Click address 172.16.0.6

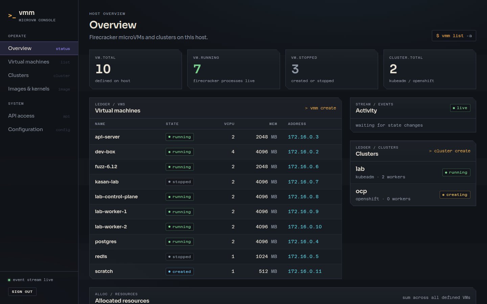[303, 167]
